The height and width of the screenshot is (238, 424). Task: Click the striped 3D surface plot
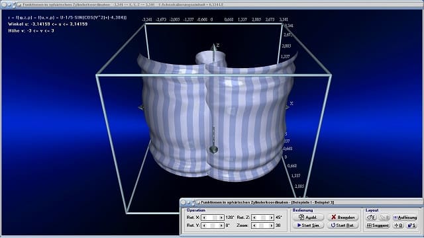(218, 116)
